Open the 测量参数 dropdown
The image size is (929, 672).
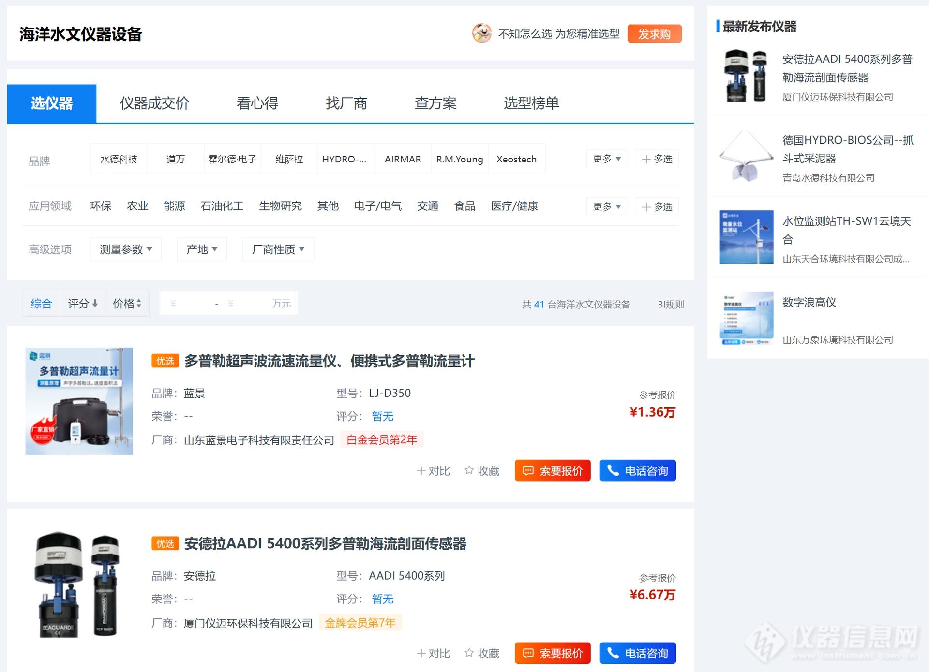126,249
